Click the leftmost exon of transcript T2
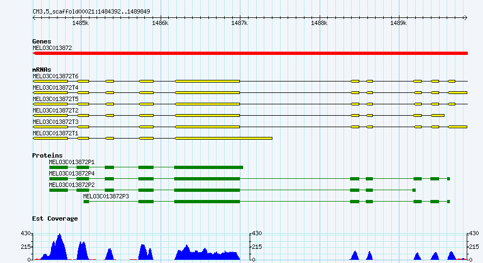The image size is (483, 263). 50,115
